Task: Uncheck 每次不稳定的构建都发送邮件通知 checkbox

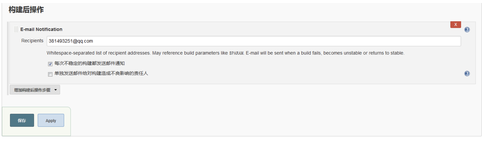Action: (50, 64)
